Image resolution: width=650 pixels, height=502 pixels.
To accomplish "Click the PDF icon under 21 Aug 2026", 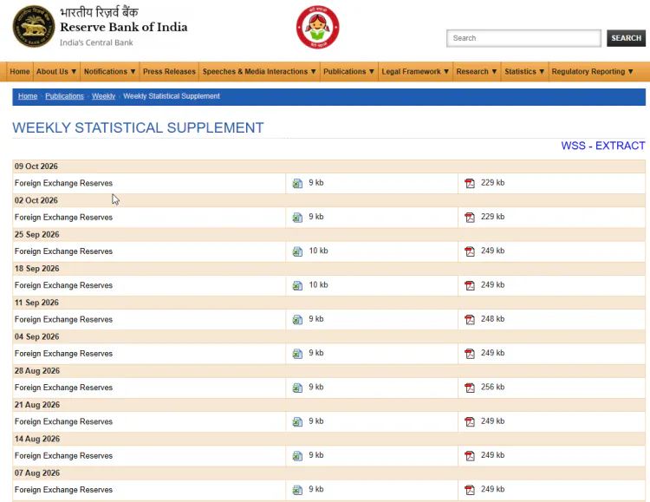I will coord(469,421).
